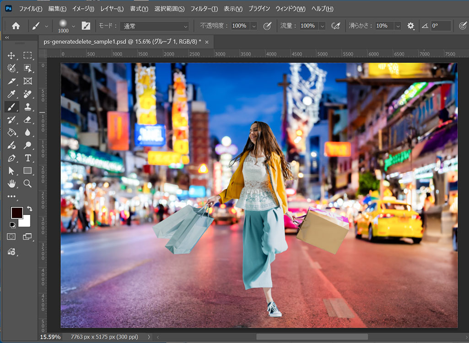The image size is (469, 343).
Task: Click the Photoshop Ps logo icon
Action: tap(9, 8)
